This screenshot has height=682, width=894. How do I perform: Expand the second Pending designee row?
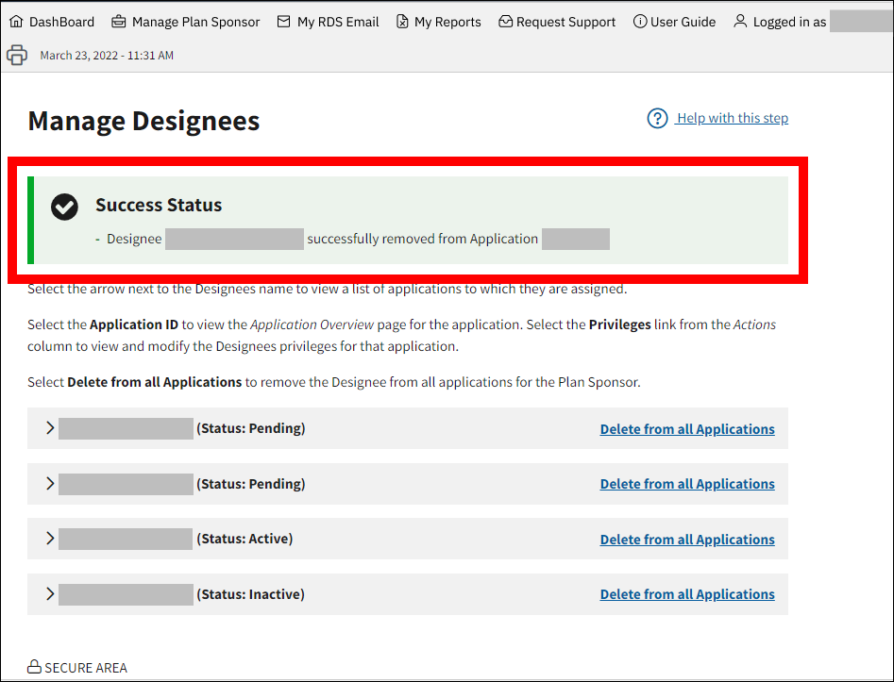click(x=51, y=484)
